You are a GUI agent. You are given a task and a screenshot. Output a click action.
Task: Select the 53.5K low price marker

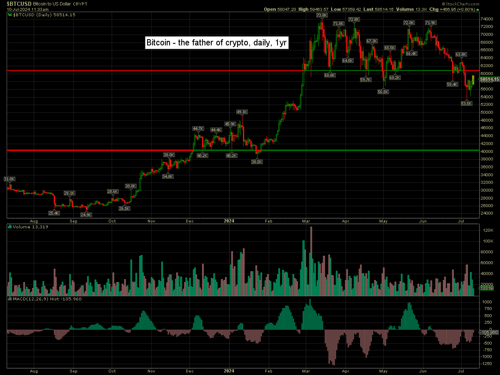click(467, 103)
